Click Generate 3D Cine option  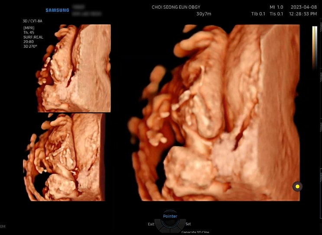coord(195,232)
